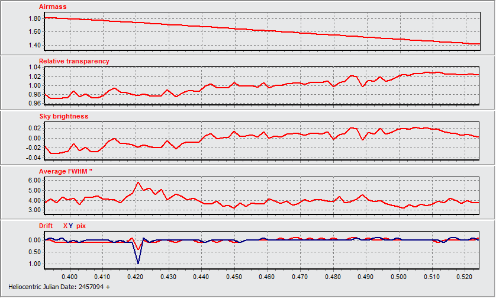Click the 0.450 tick on time axis
Screen dimensions: 496x298
click(x=234, y=277)
